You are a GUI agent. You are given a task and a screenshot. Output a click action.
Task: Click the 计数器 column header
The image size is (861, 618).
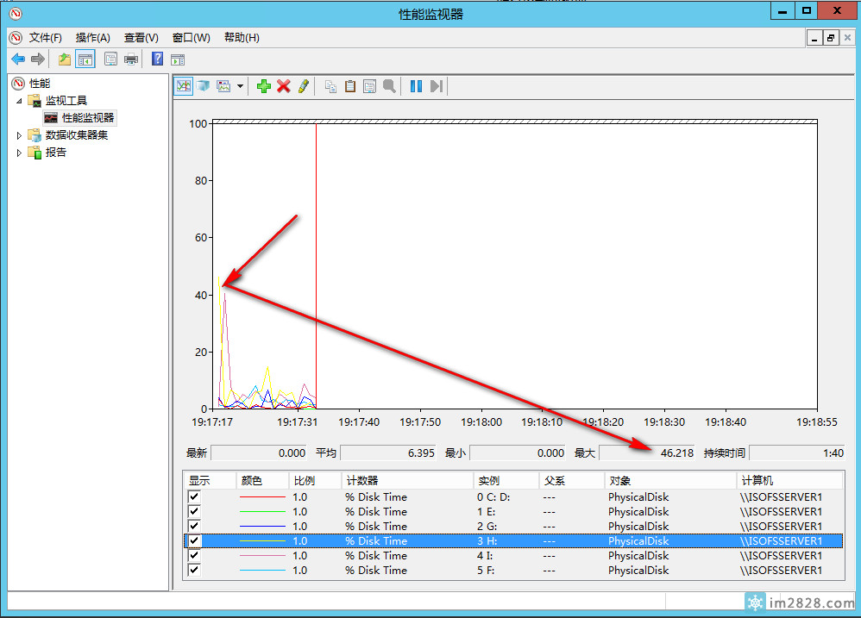[361, 481]
